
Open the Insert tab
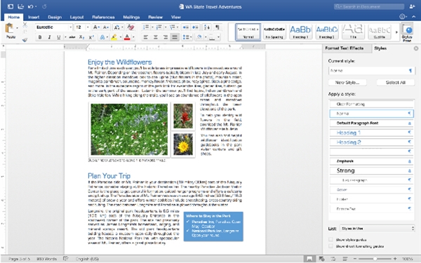coord(34,17)
